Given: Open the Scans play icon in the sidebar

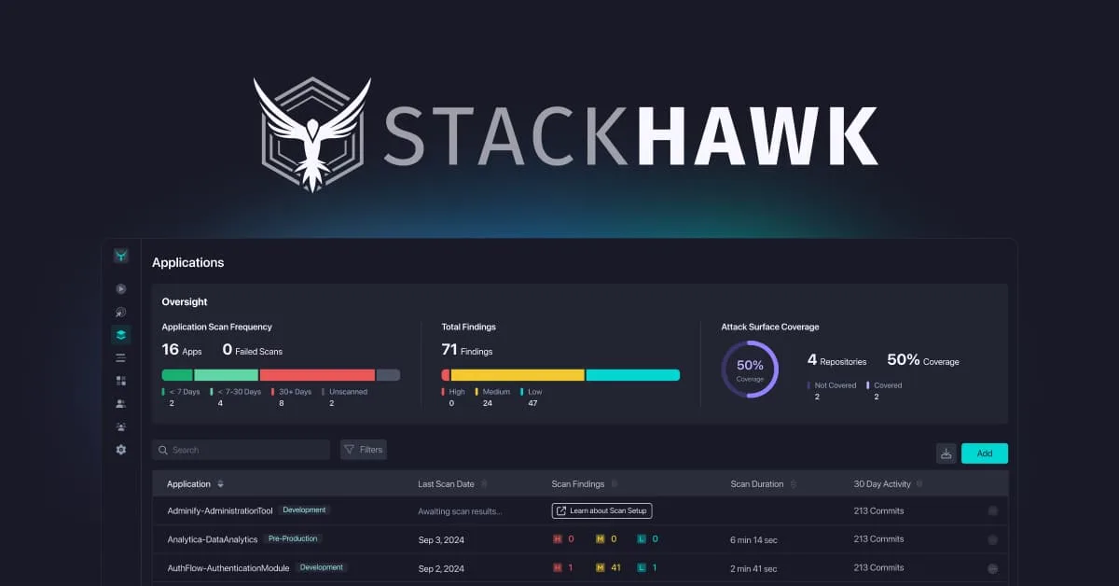Looking at the screenshot, I should [x=120, y=288].
